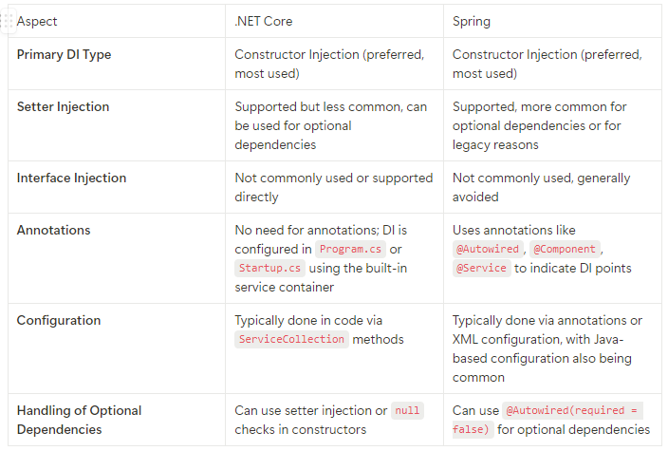Viewport: 668px width, 451px height.
Task: Click the Startup.cs inline code
Action: pos(269,268)
